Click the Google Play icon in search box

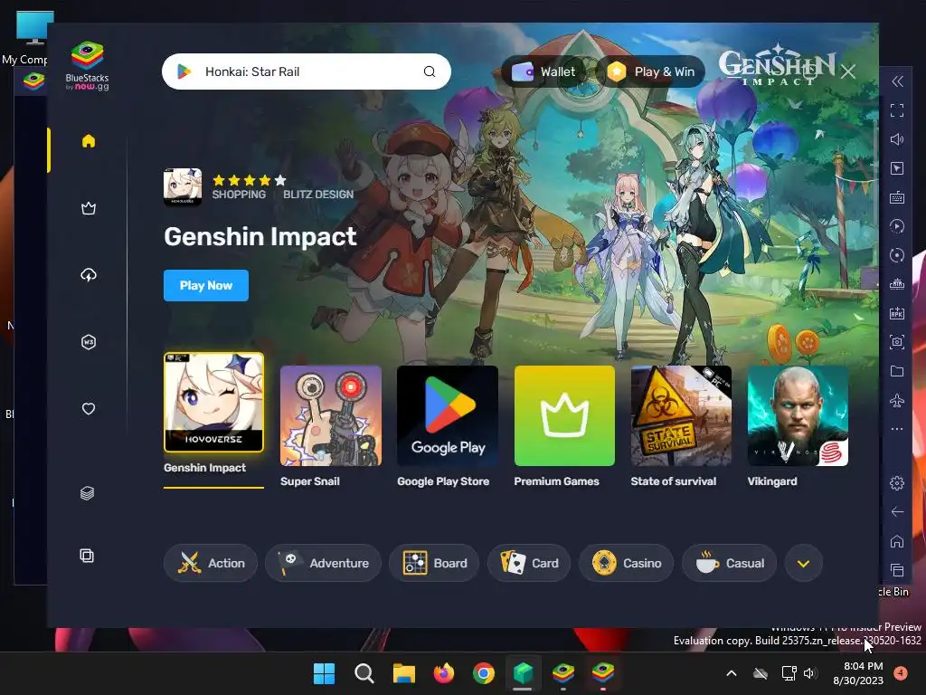pos(184,71)
